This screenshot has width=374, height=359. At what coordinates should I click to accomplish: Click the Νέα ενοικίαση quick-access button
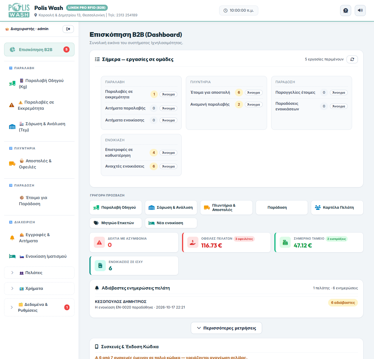(x=171, y=223)
